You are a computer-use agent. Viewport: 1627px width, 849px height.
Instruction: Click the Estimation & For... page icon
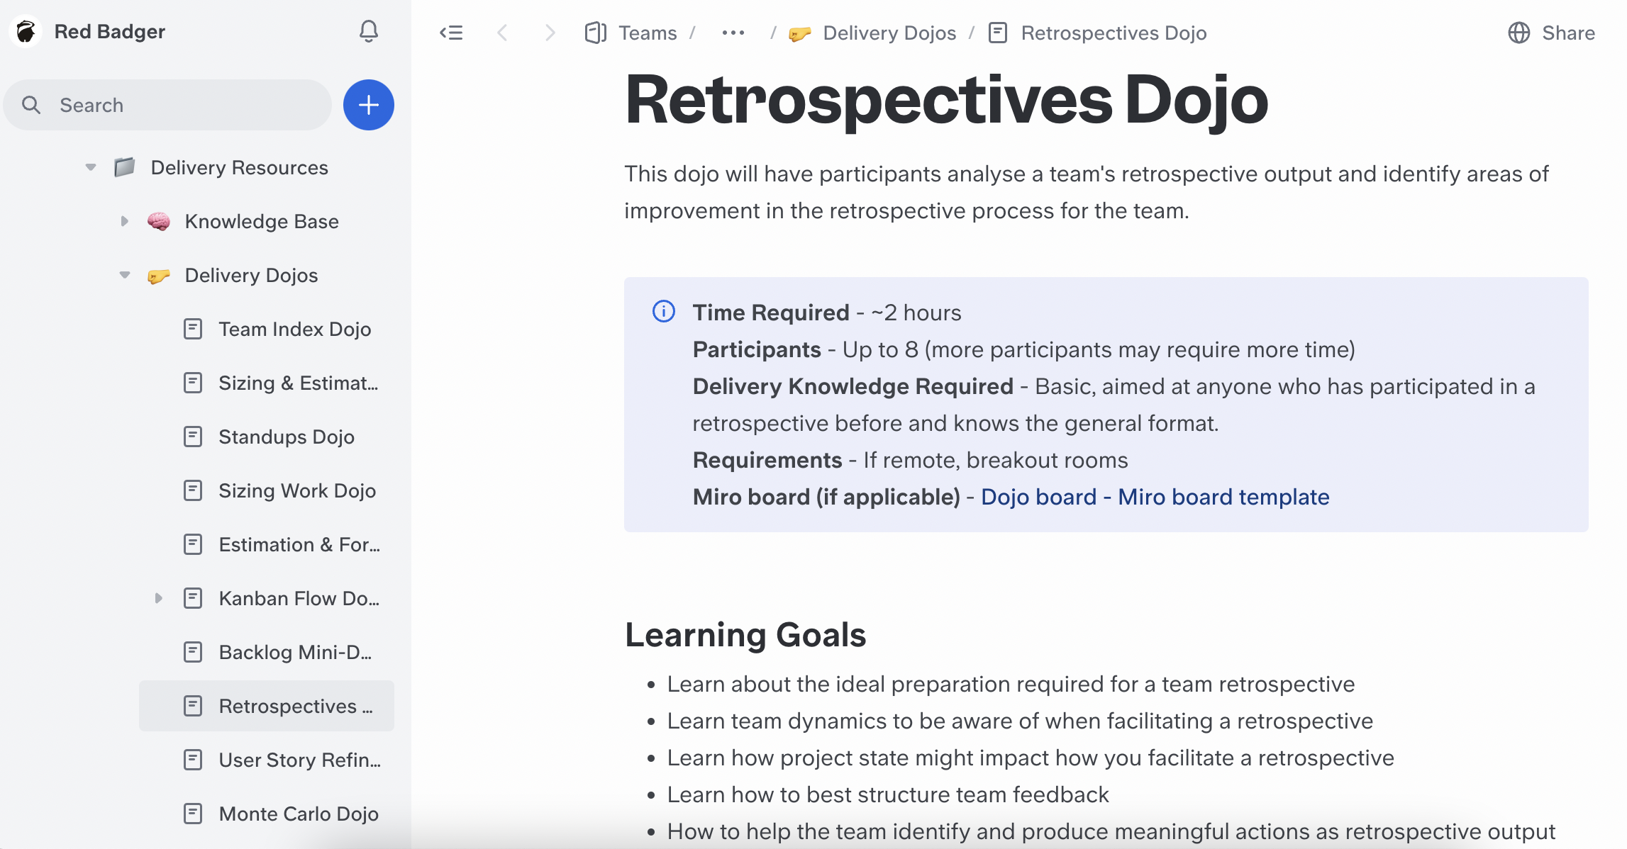(x=193, y=544)
